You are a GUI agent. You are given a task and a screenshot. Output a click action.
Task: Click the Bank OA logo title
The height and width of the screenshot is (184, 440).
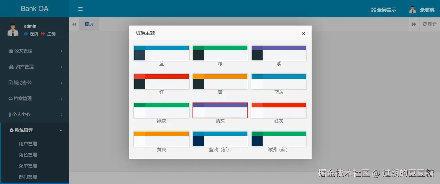pyautogui.click(x=35, y=9)
